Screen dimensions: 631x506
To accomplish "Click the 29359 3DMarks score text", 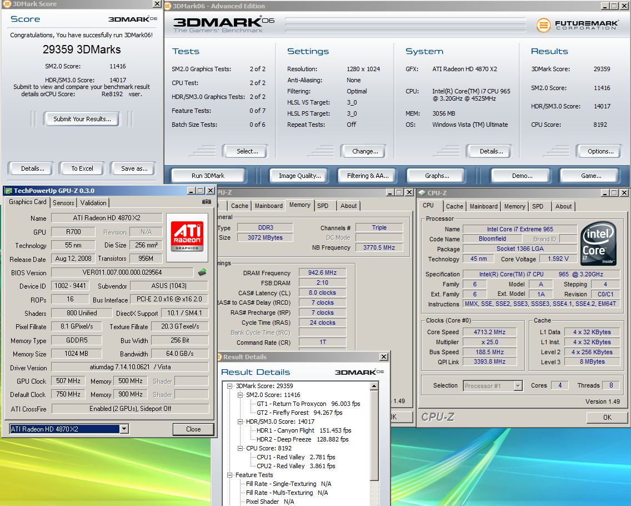I will (x=82, y=49).
